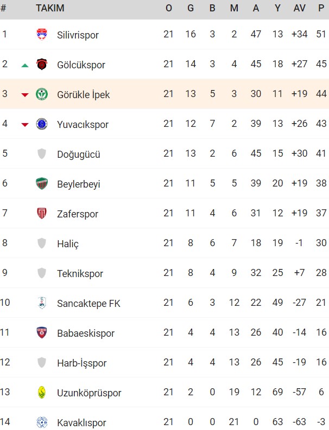Viewport: 329px width, 430px height.
Task: Click the green up arrow beside Gölcükspor
Action: tap(25, 65)
